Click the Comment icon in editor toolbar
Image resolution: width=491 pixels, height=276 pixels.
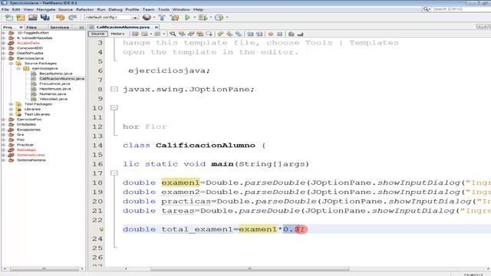(x=292, y=34)
